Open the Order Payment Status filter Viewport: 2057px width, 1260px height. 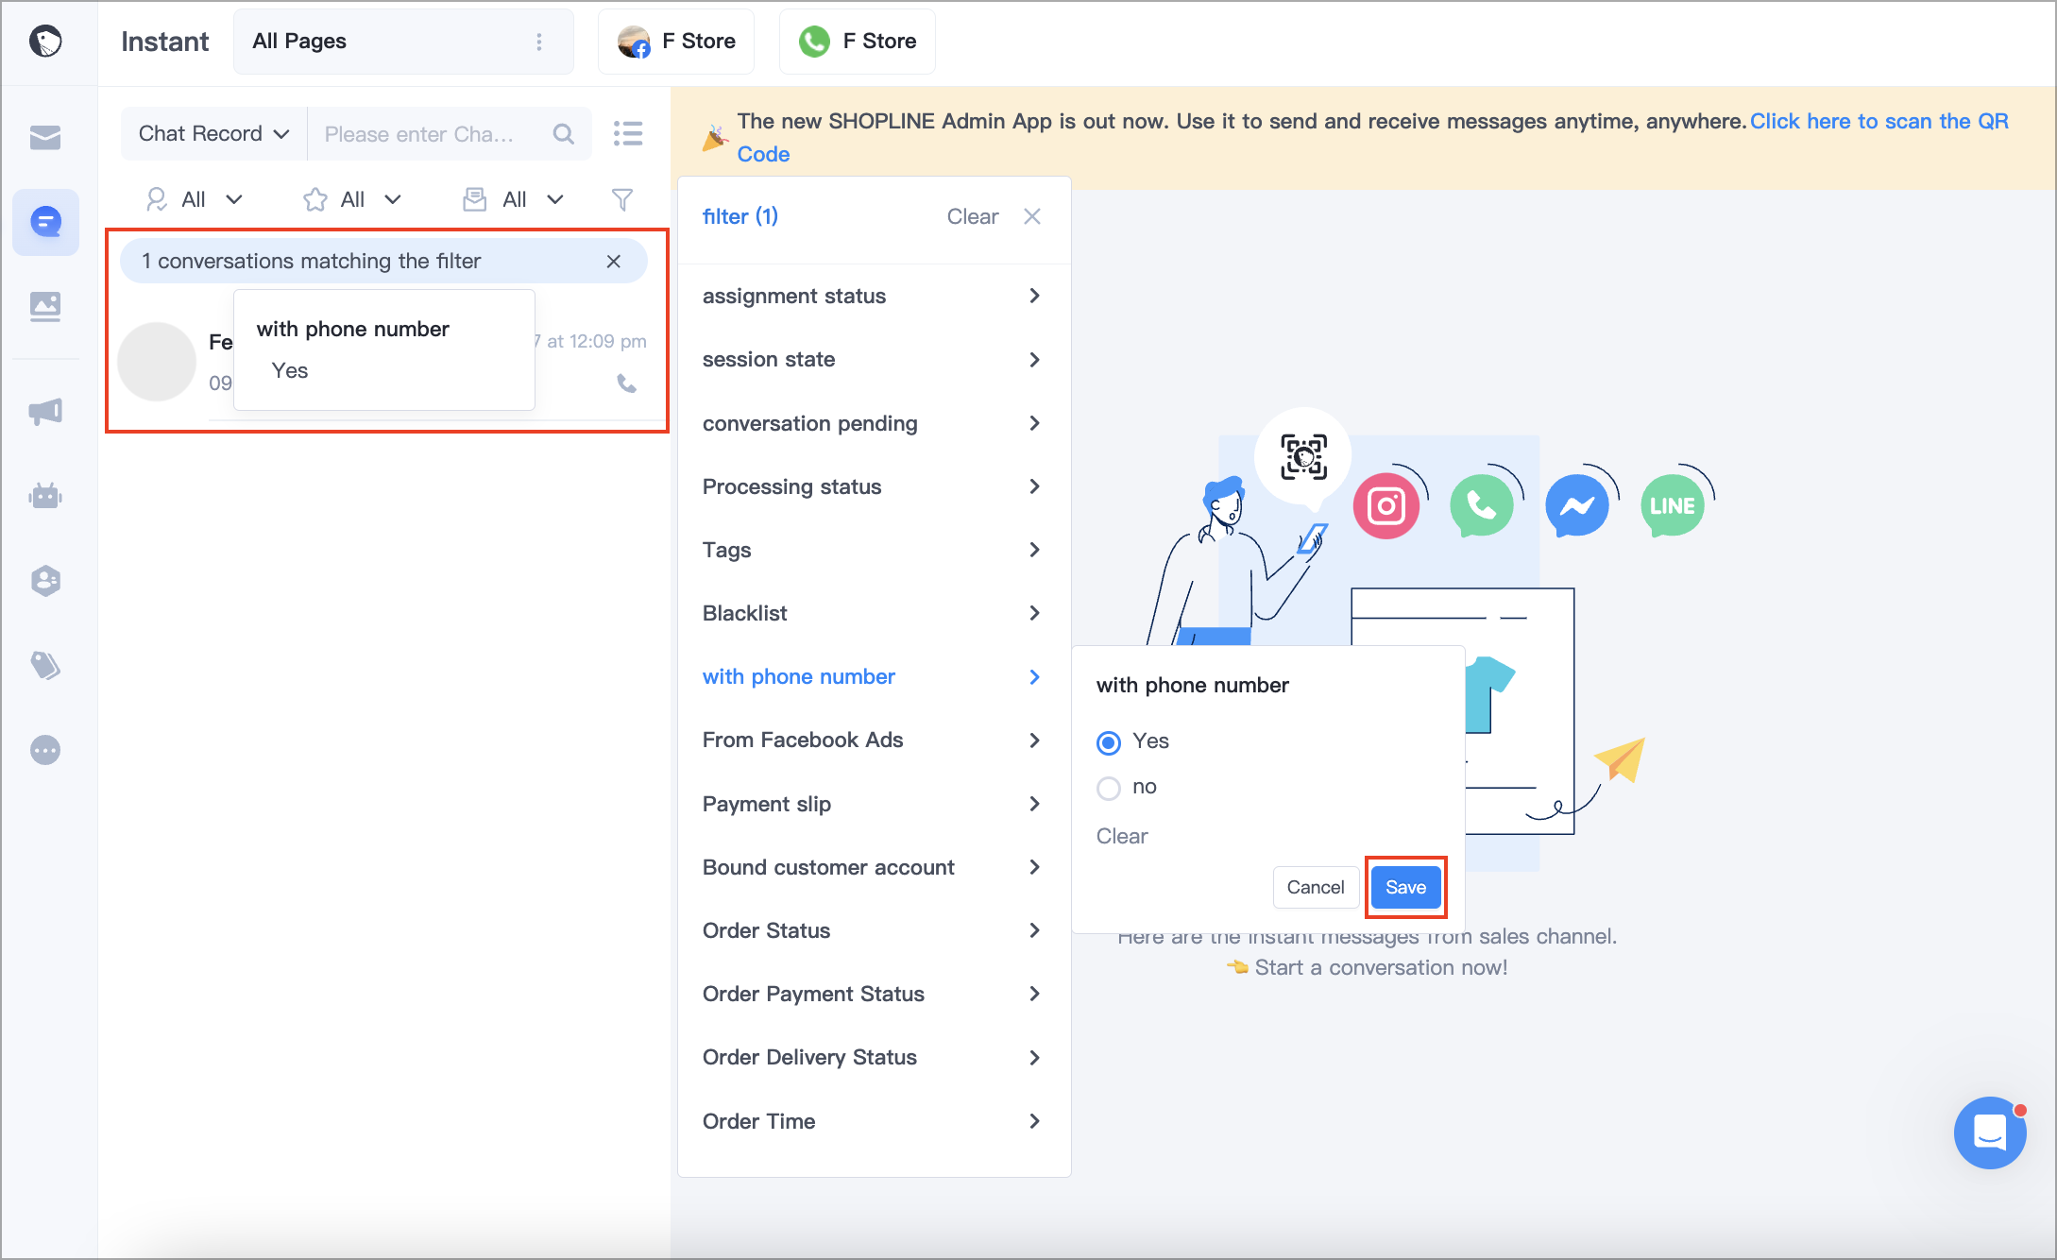pos(874,994)
